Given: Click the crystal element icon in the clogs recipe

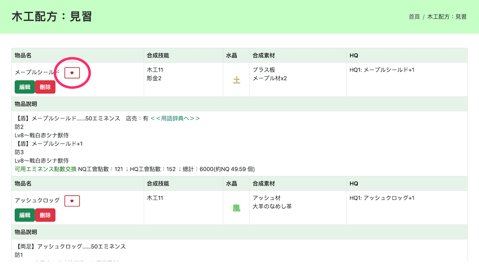Looking at the screenshot, I should click(236, 207).
